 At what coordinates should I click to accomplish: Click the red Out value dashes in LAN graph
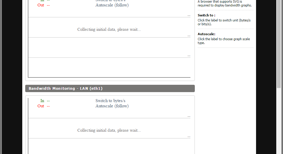pos(48,106)
